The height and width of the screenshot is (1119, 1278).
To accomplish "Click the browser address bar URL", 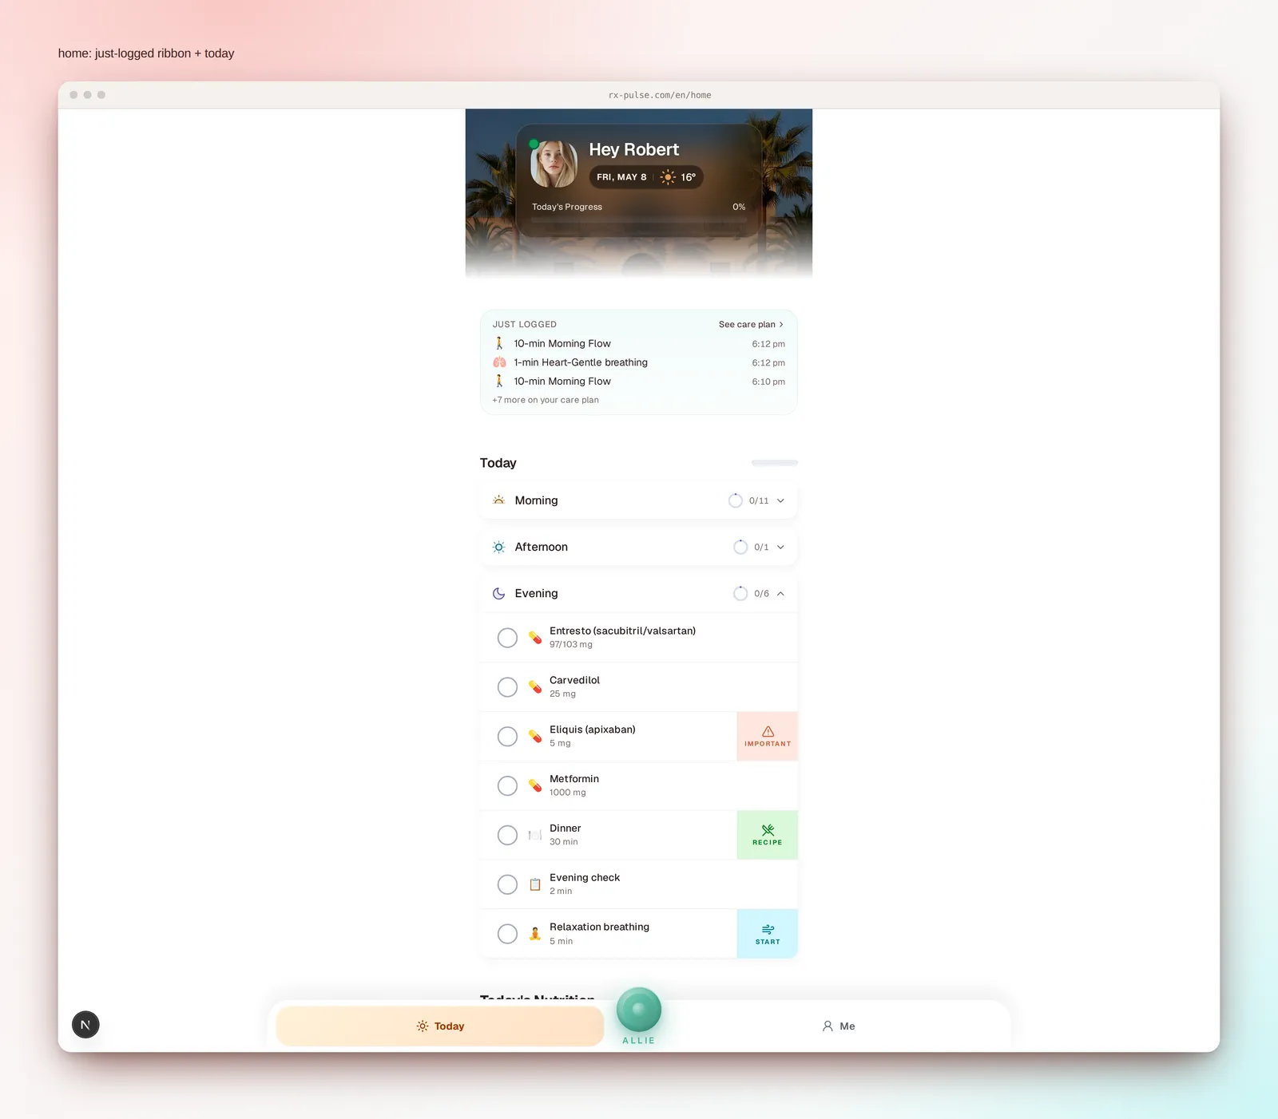I will (660, 95).
